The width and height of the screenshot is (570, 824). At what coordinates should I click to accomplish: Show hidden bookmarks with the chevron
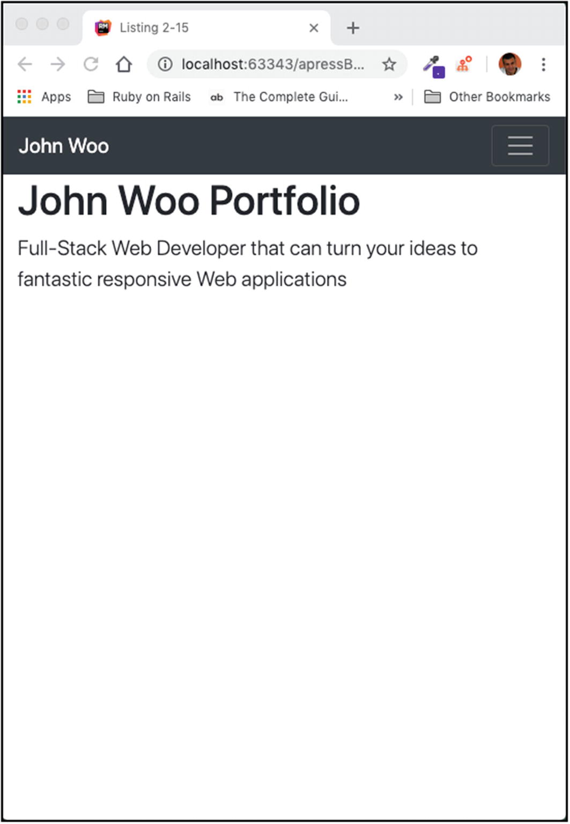(x=398, y=97)
